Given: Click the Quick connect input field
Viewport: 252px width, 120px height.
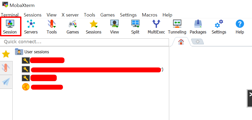Looking at the screenshot, I should point(84,42).
